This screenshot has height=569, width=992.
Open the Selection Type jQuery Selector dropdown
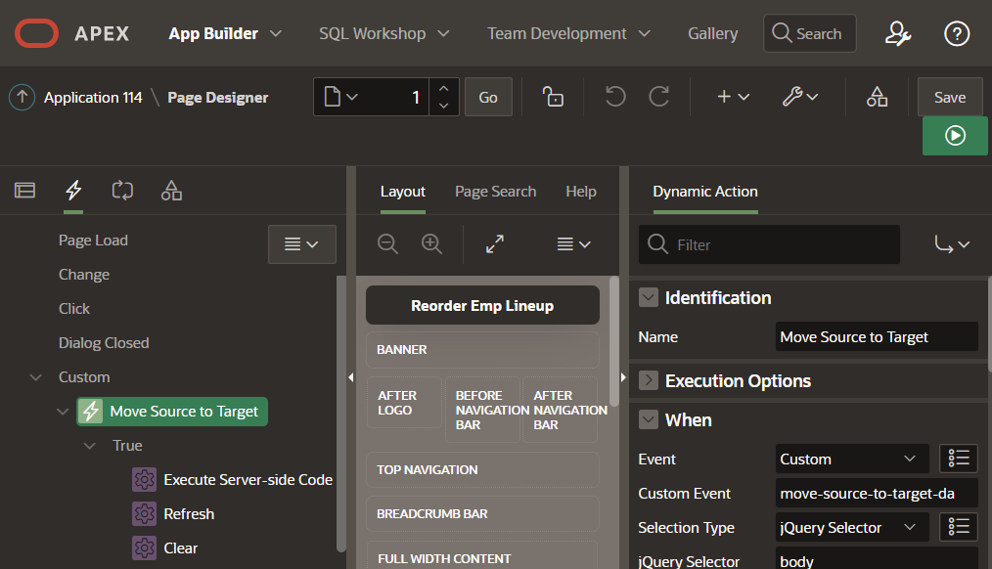pyautogui.click(x=851, y=527)
